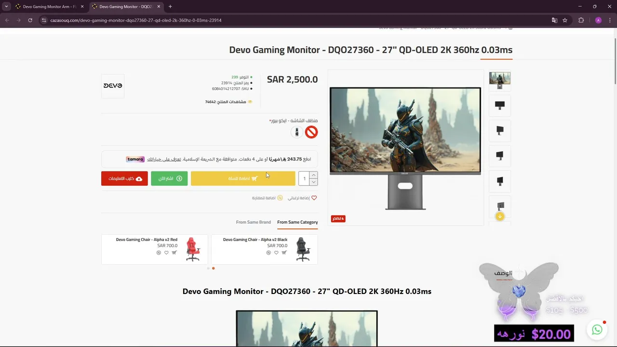The image size is (617, 347).
Task: Click the Tamara logo badge
Action: coord(135,159)
